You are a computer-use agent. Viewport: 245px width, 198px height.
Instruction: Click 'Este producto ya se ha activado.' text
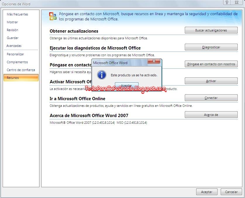134,75
